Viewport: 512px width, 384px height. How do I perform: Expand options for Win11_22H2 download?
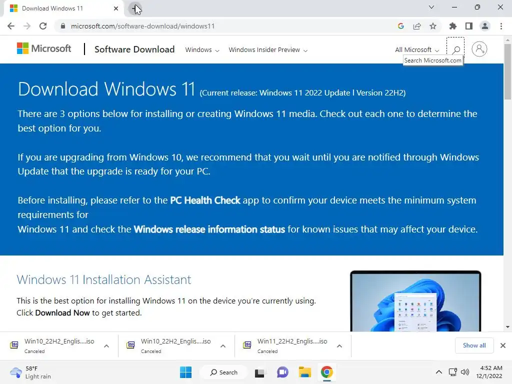[339, 346]
